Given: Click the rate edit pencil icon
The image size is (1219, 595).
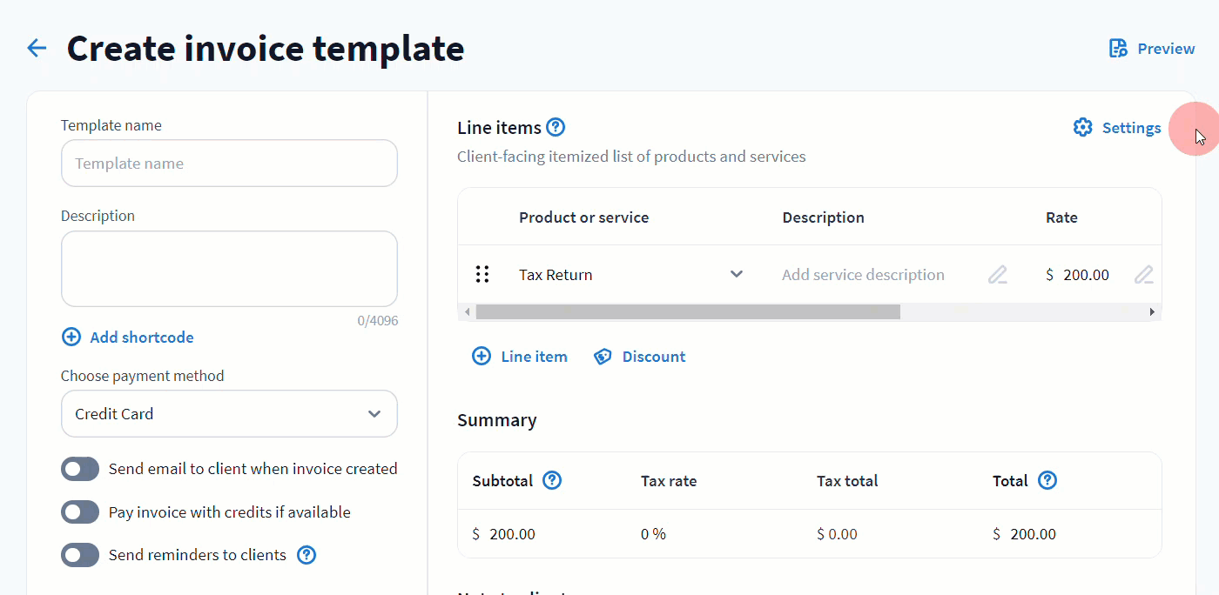Looking at the screenshot, I should pyautogui.click(x=1143, y=275).
